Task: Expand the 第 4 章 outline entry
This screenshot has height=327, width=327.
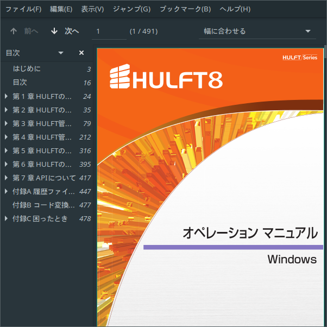Action: point(7,137)
